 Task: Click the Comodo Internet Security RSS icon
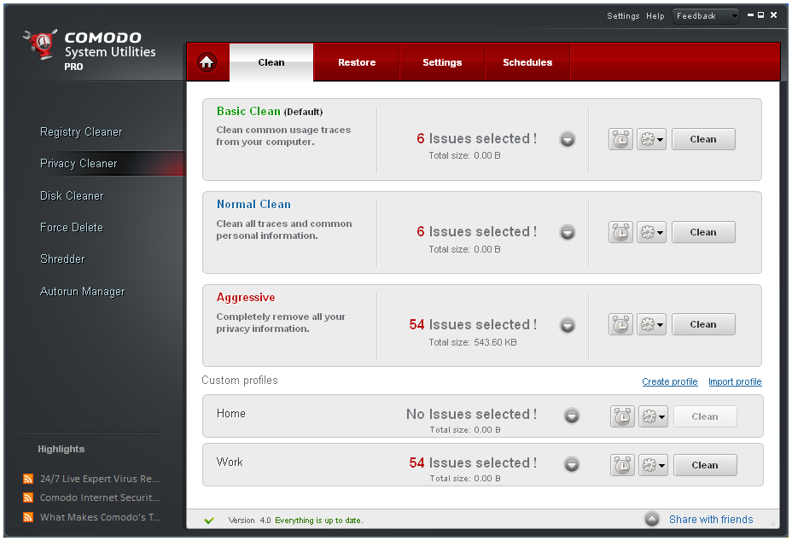(x=26, y=497)
